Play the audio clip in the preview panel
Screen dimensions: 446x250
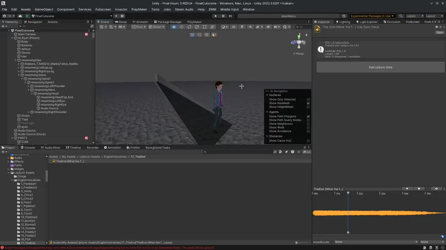407,189
